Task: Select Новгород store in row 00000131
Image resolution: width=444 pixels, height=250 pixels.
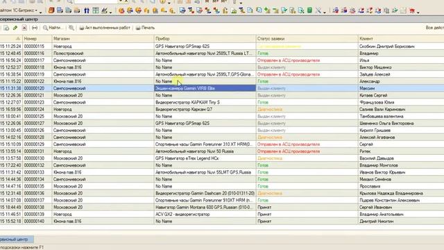Action: pyautogui.click(x=103, y=151)
